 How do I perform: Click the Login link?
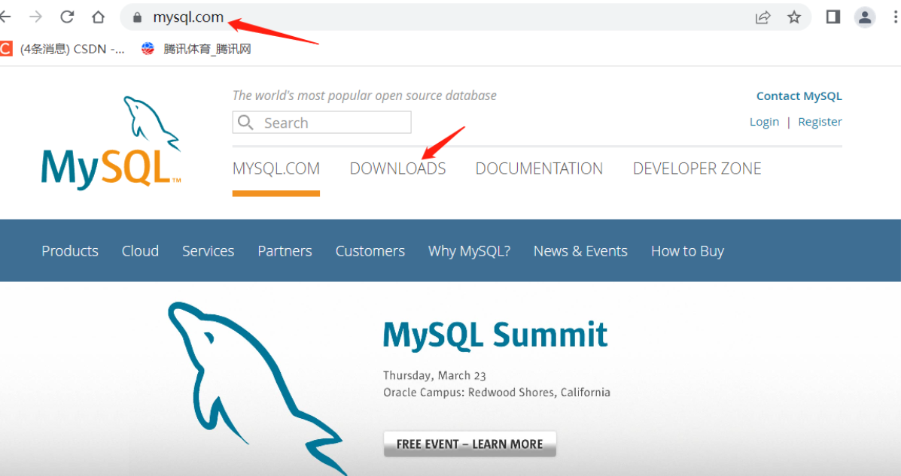764,122
